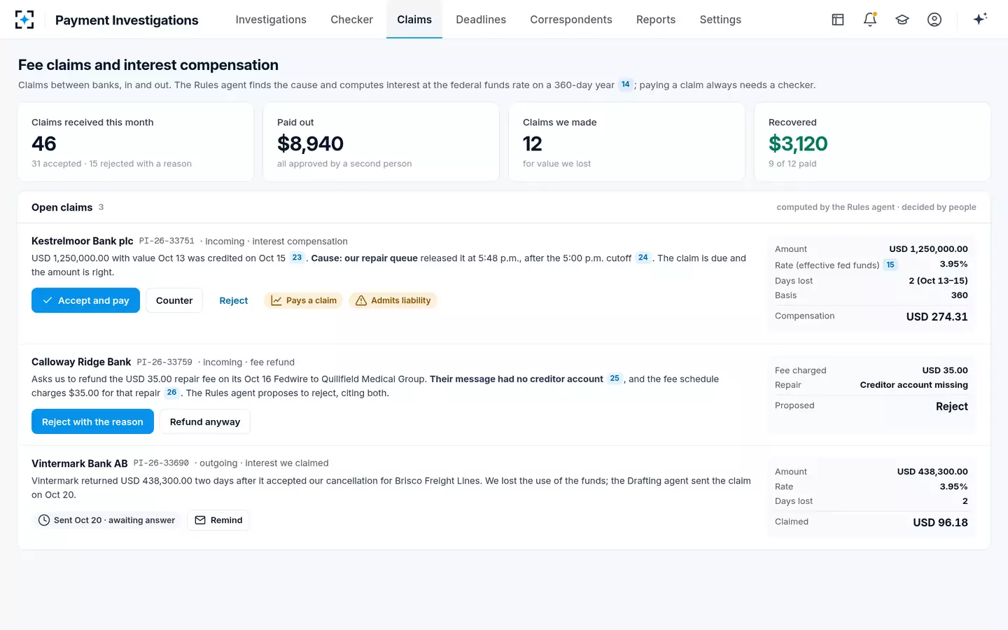Click the Pays a claim chip
The width and height of the screenshot is (1008, 630).
click(303, 300)
